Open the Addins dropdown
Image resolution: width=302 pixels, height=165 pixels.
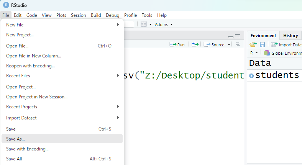(x=164, y=24)
